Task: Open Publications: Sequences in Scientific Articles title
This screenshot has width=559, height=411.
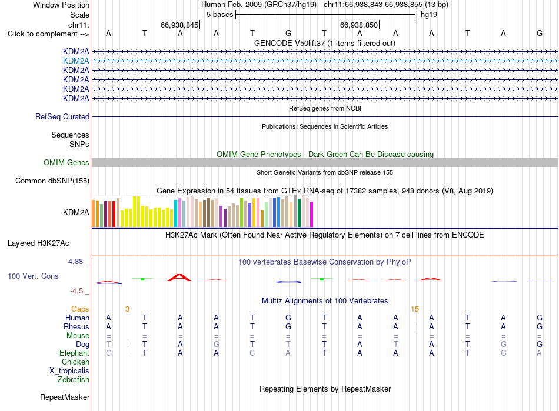Action: (x=325, y=126)
